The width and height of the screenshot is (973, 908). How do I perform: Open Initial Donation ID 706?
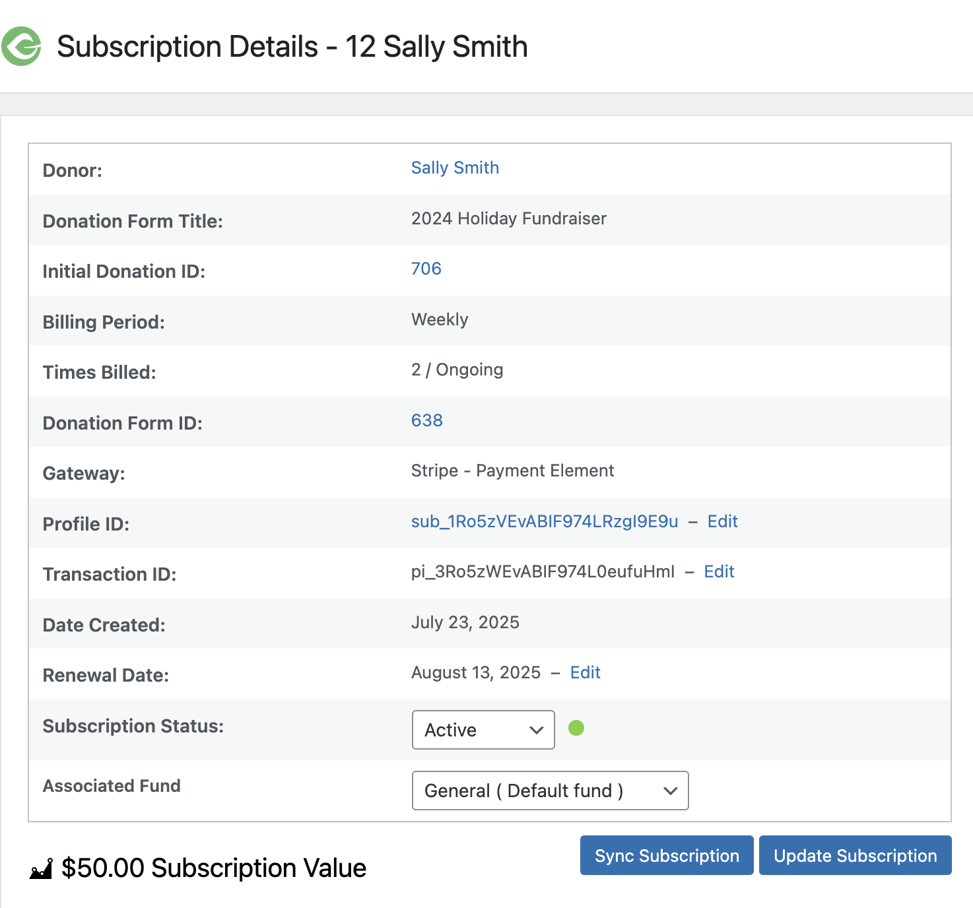tap(426, 269)
